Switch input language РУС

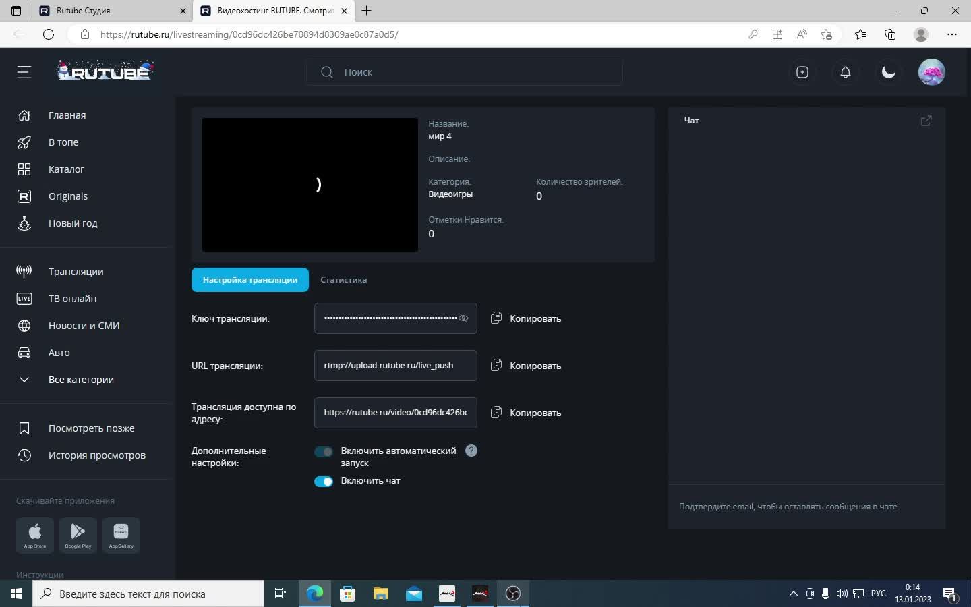[x=879, y=594]
